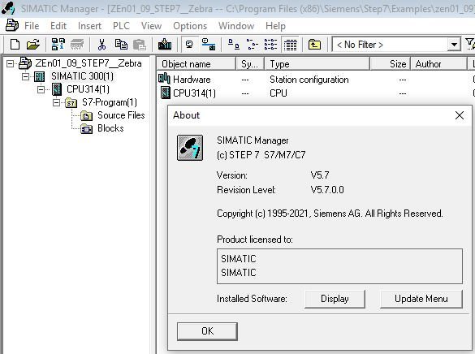Click the filter combo box showing '< No Filter >'

click(396, 45)
